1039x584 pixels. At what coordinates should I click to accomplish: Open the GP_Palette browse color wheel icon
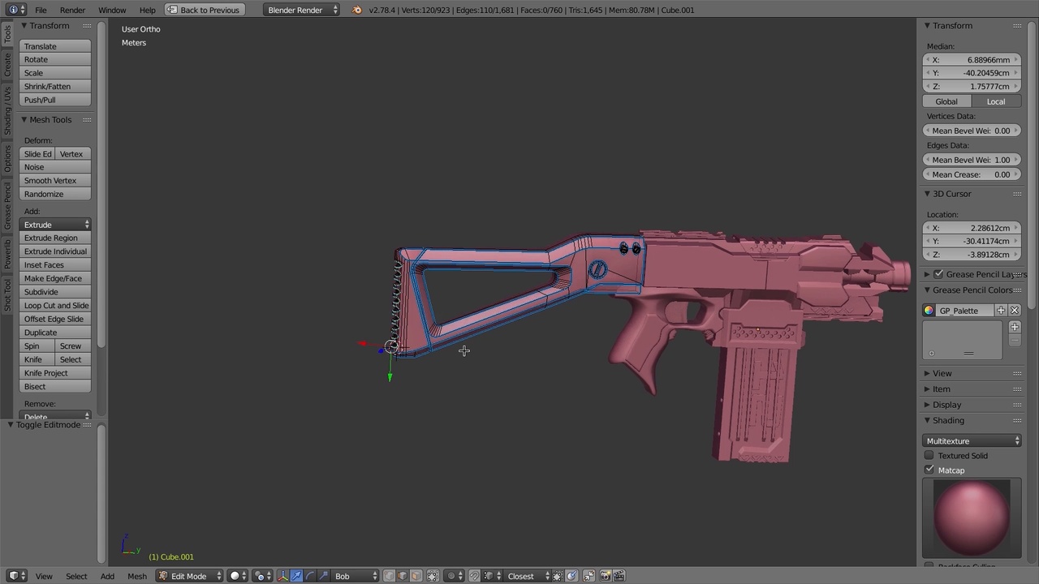929,311
